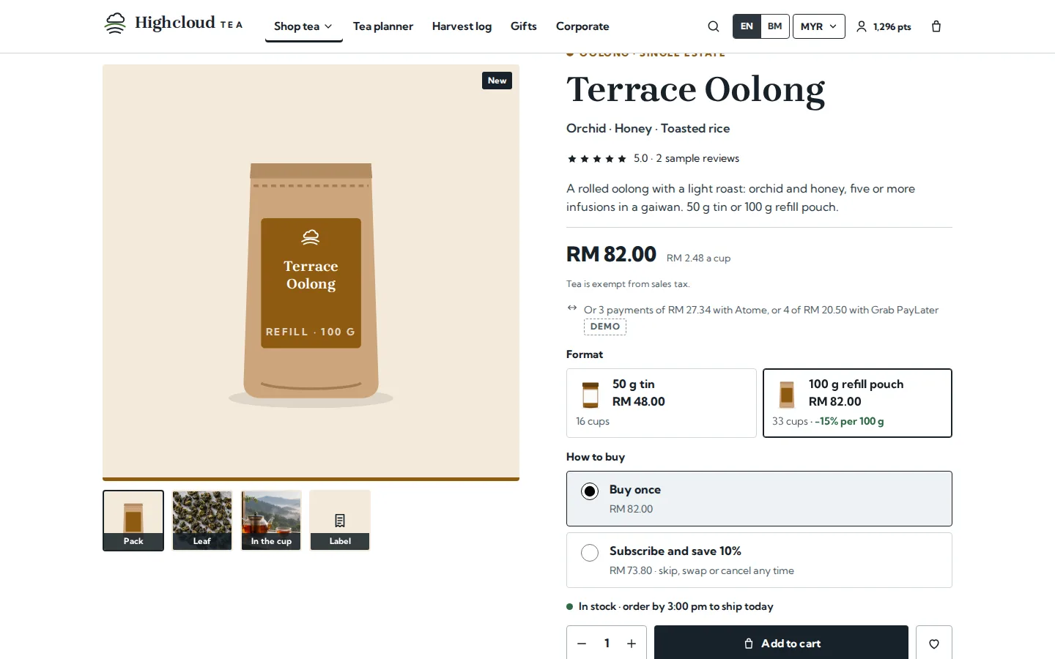Show the Label thumbnail
The height and width of the screenshot is (659, 1055).
tap(340, 521)
